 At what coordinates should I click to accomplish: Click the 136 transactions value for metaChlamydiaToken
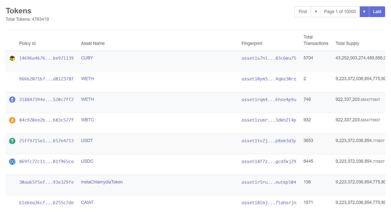point(307,182)
